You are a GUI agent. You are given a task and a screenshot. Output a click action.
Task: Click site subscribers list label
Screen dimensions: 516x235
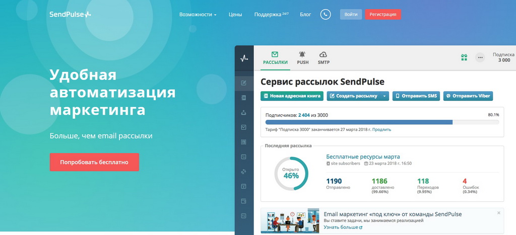point(343,164)
